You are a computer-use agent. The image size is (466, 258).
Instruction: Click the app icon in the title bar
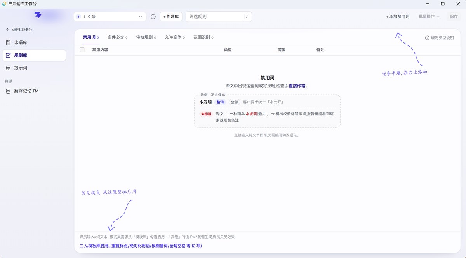click(x=4, y=3)
